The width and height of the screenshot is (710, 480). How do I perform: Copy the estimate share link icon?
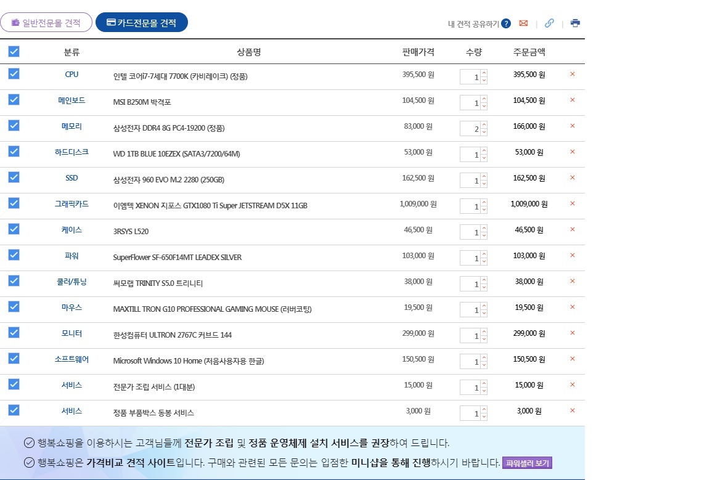pyautogui.click(x=549, y=23)
